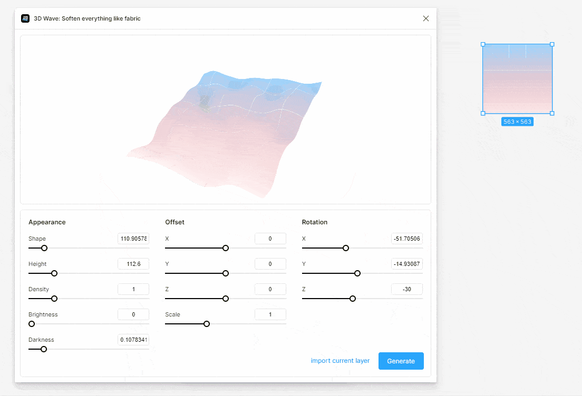Click the Appearance section heading

(47, 222)
